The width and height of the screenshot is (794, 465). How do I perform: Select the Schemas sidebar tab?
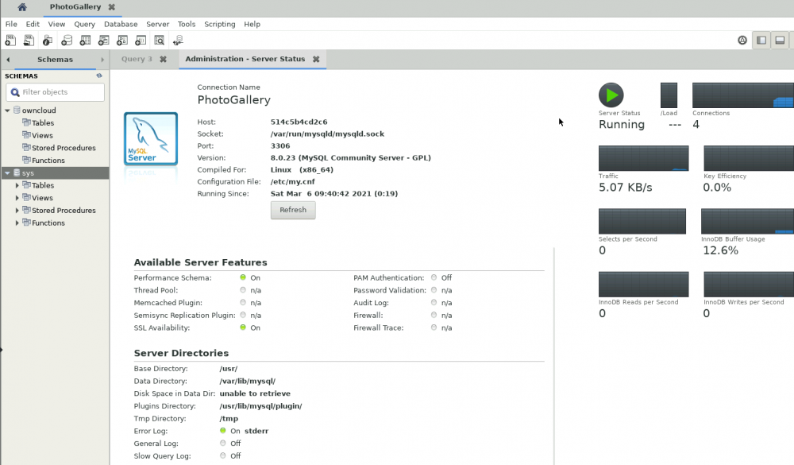[56, 60]
